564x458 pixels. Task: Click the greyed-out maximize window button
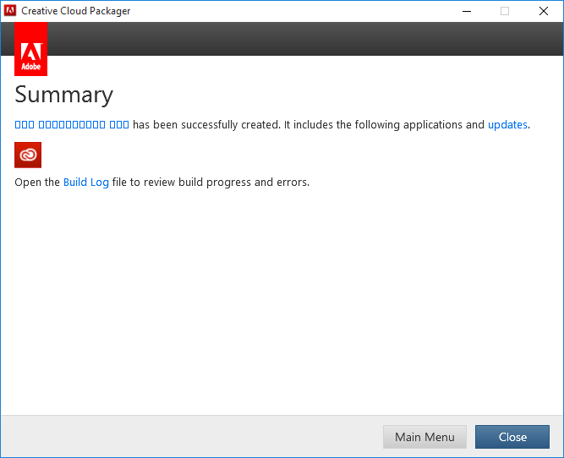pos(505,11)
